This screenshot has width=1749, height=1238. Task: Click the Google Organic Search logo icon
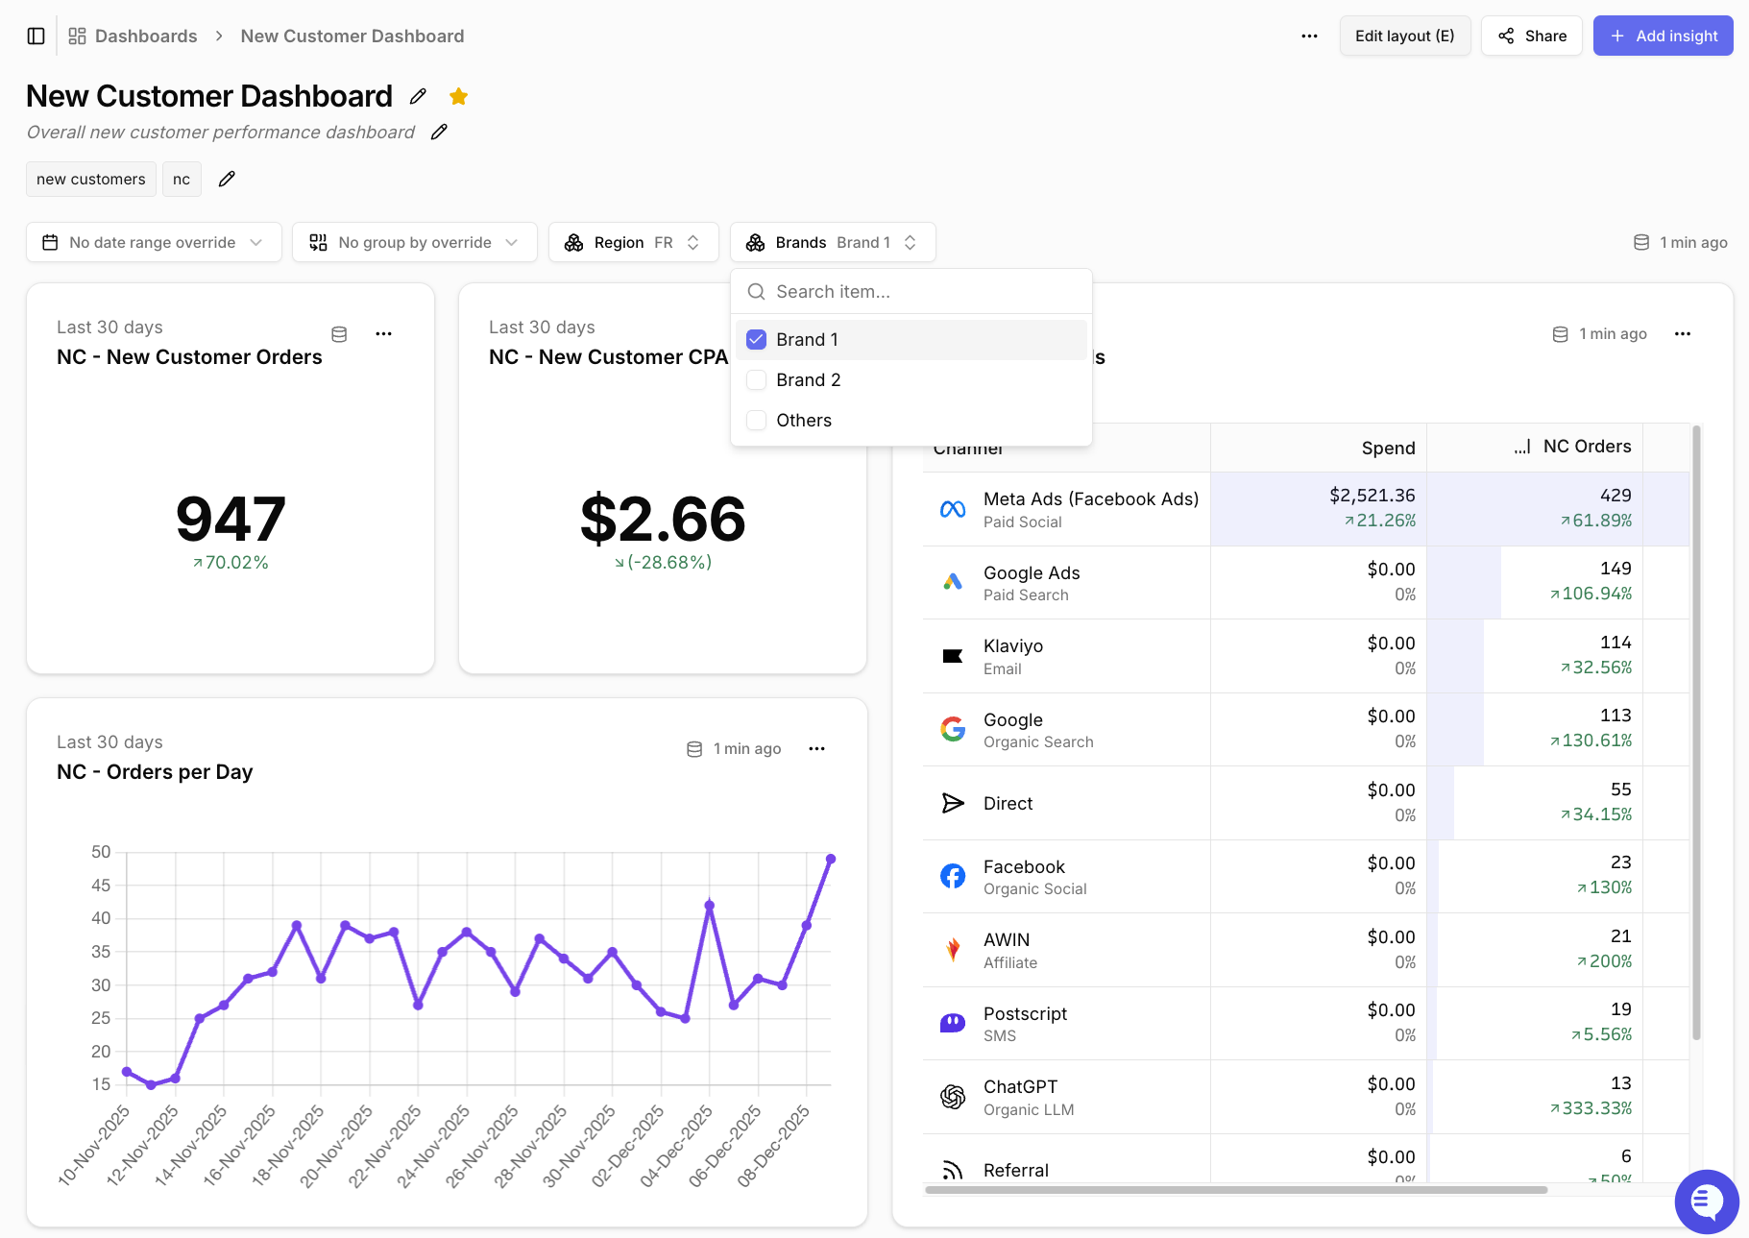tap(953, 729)
